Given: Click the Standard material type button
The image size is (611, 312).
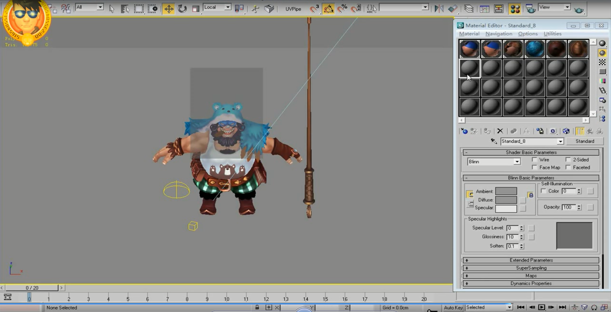Looking at the screenshot, I should (585, 142).
